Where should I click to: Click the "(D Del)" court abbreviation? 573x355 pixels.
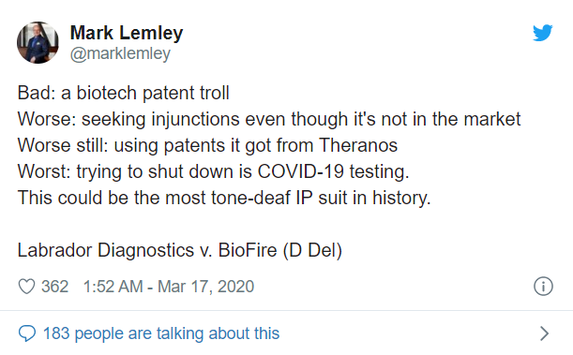click(313, 250)
